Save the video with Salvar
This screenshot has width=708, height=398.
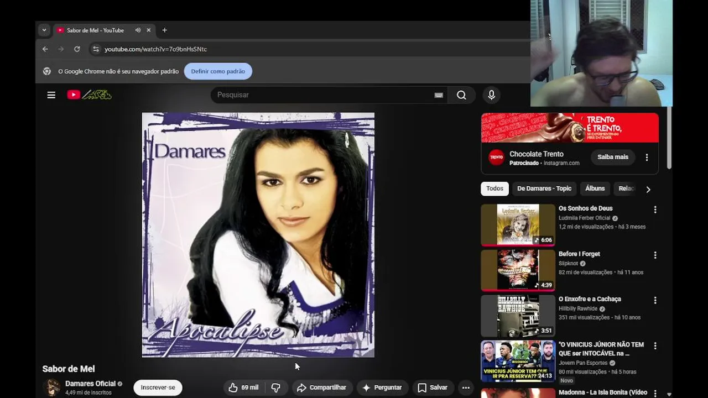click(x=433, y=387)
